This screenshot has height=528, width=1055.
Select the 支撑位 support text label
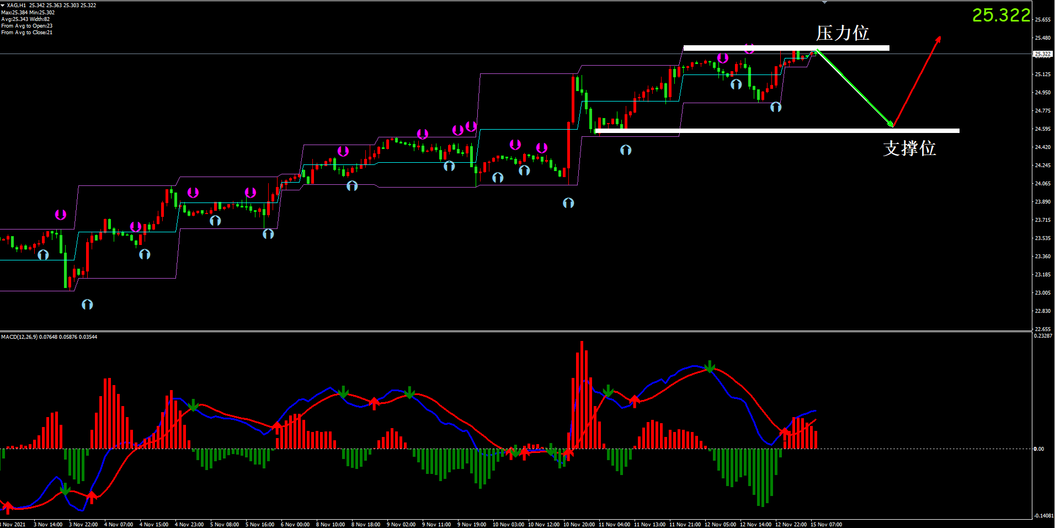[909, 148]
